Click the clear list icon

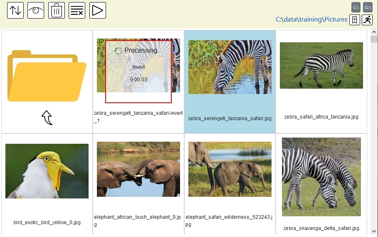(x=77, y=10)
